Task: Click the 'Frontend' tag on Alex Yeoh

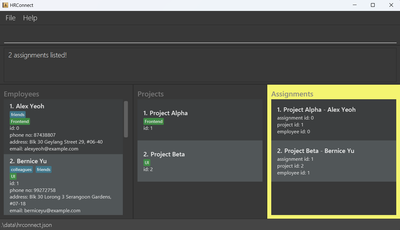Action: 20,121
